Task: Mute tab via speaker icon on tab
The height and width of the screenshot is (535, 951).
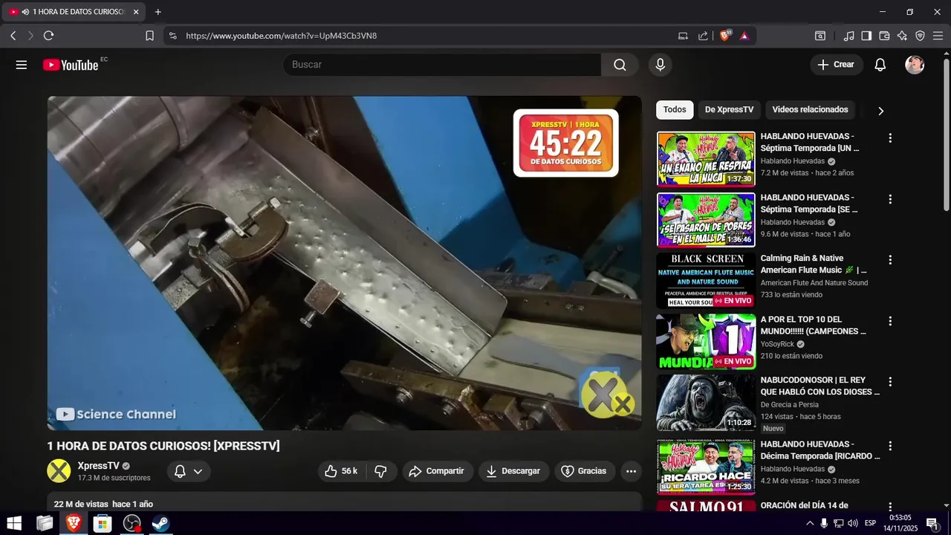Action: [25, 12]
